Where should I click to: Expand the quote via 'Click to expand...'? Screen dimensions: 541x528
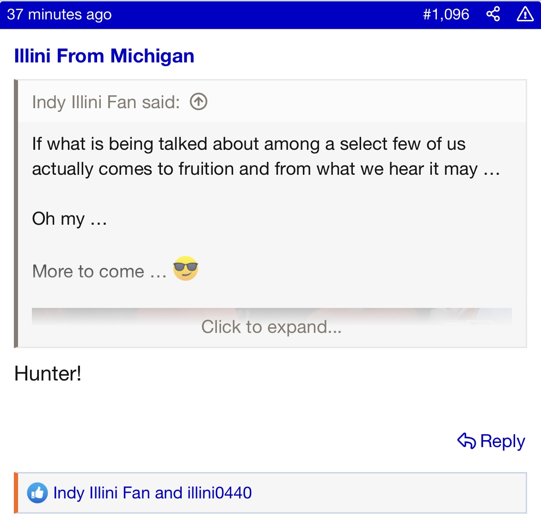[271, 327]
